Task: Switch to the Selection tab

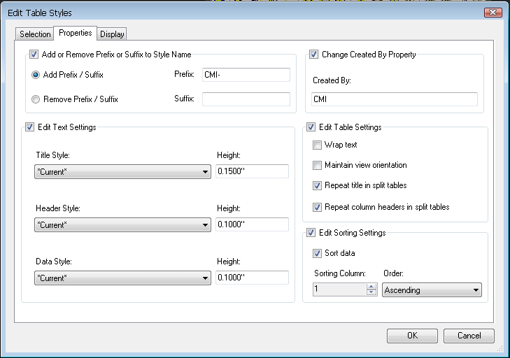Action: click(35, 34)
